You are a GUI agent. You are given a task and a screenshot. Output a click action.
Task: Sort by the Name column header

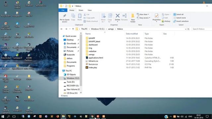88,34
